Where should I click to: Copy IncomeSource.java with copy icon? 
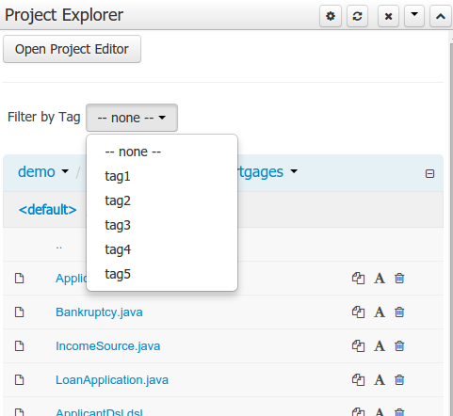[x=358, y=346]
